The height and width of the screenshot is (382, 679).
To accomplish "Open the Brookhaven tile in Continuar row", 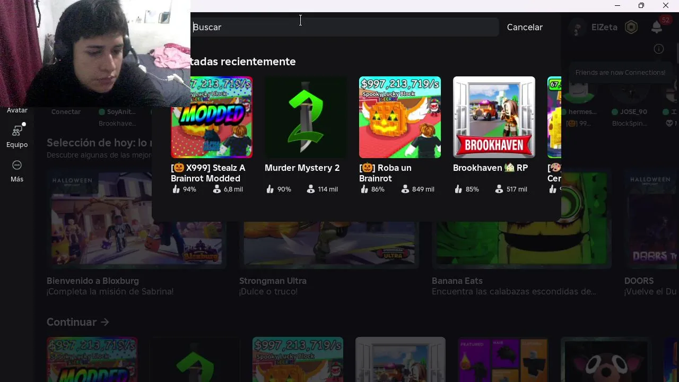I will coord(401,359).
